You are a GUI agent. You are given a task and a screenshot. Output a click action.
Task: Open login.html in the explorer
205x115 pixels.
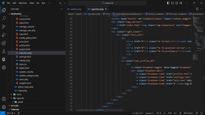[x=24, y=23]
